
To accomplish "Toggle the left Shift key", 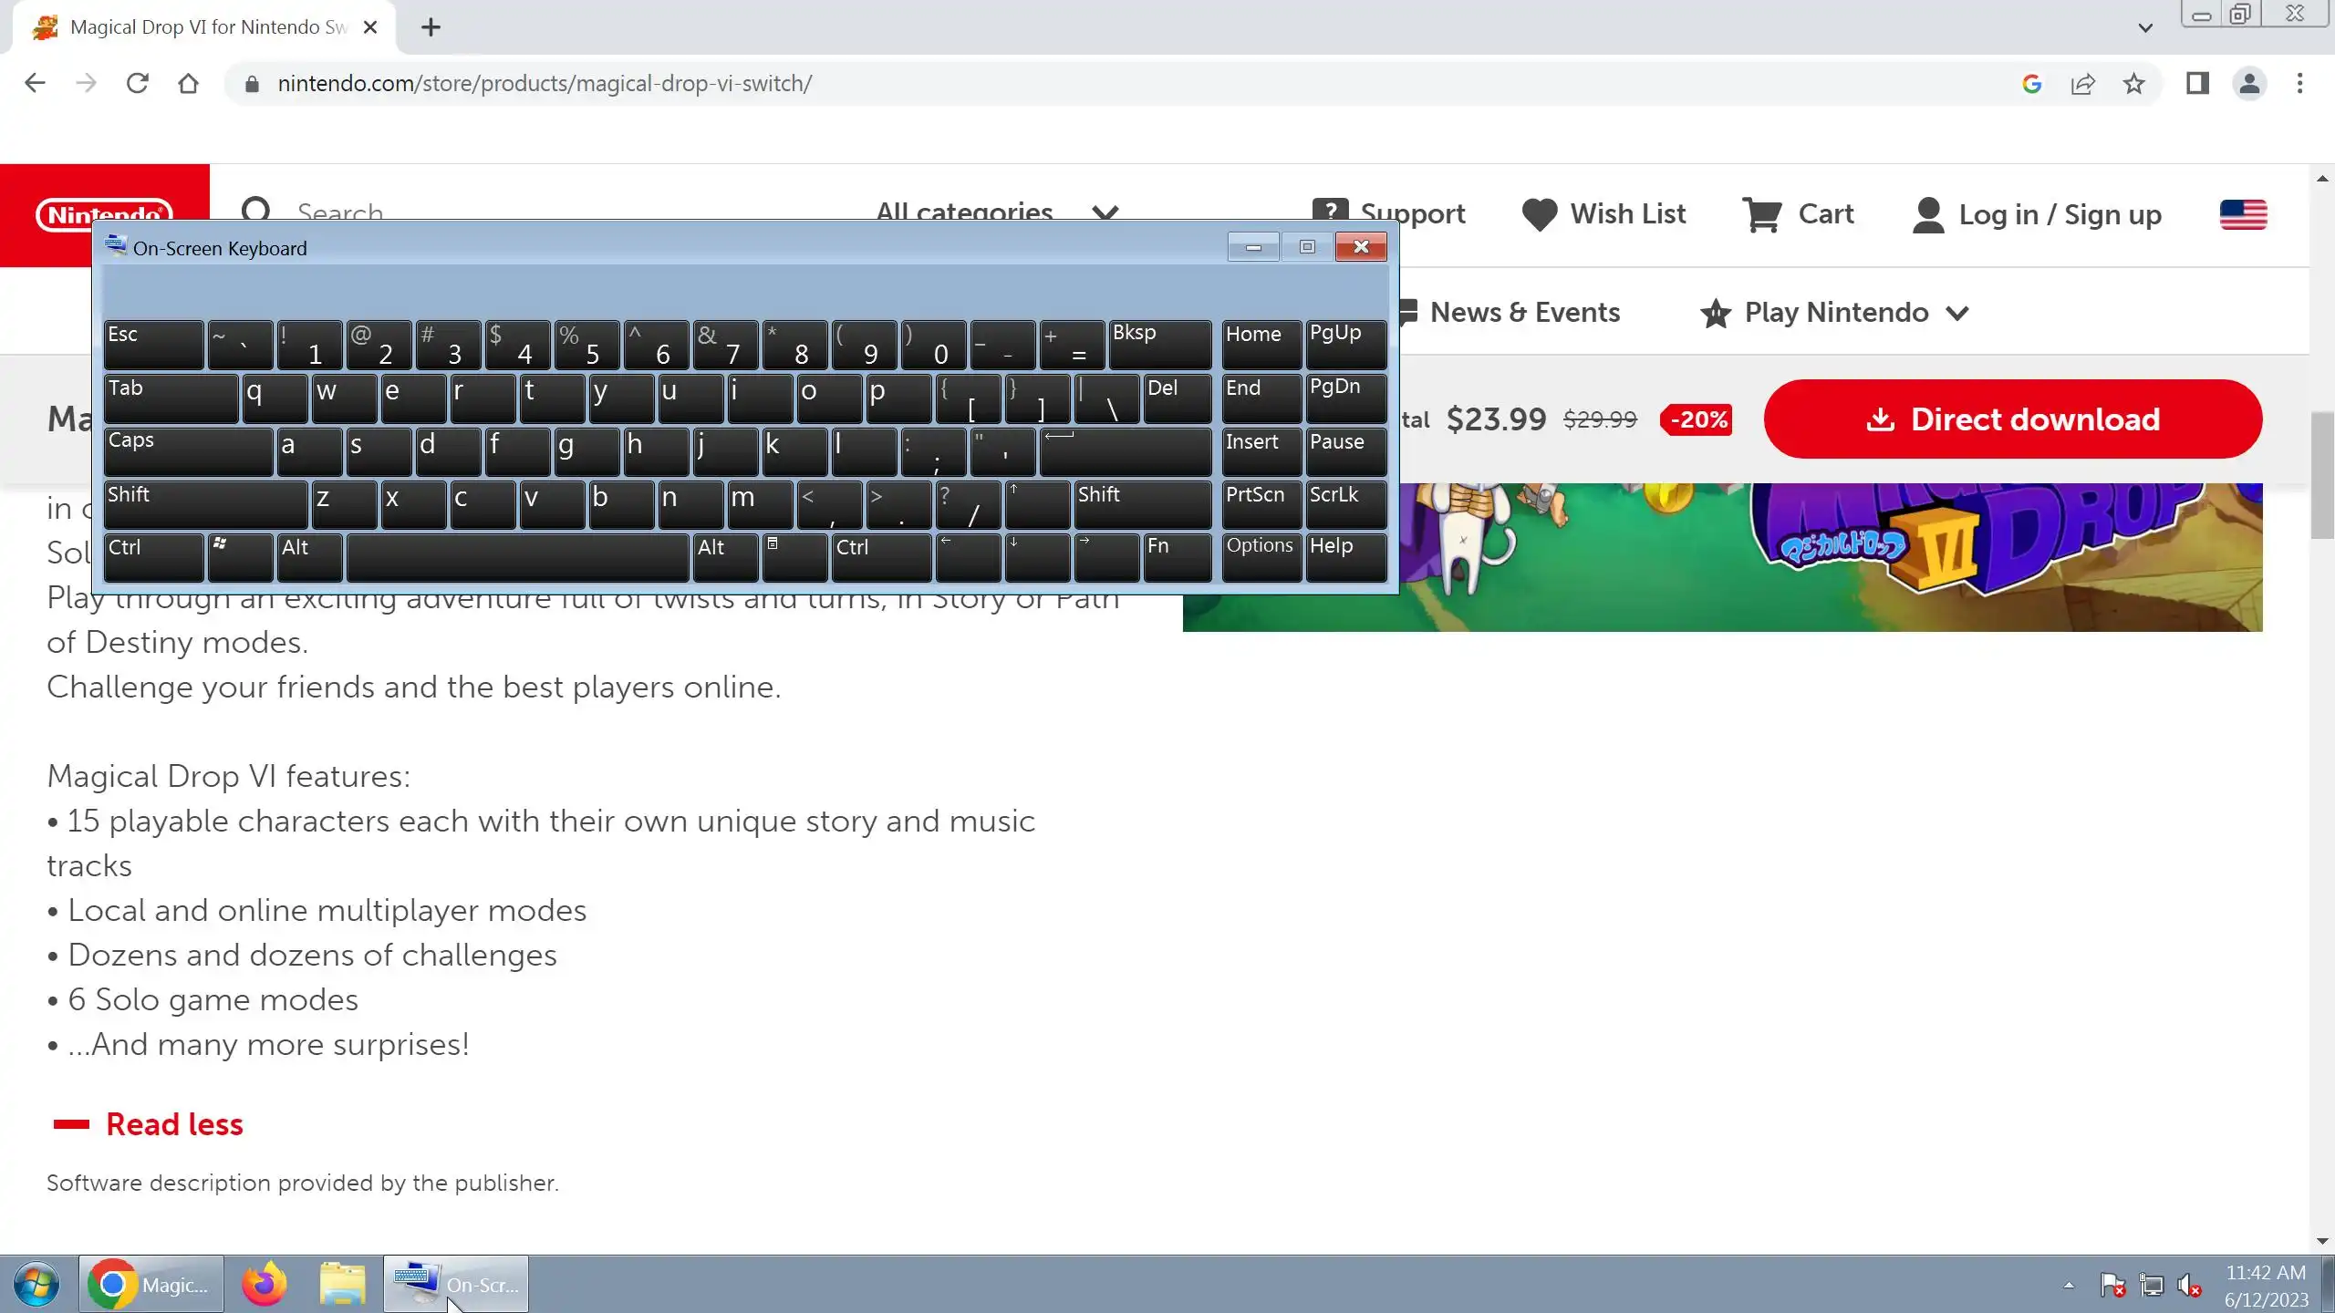I will coord(204,504).
